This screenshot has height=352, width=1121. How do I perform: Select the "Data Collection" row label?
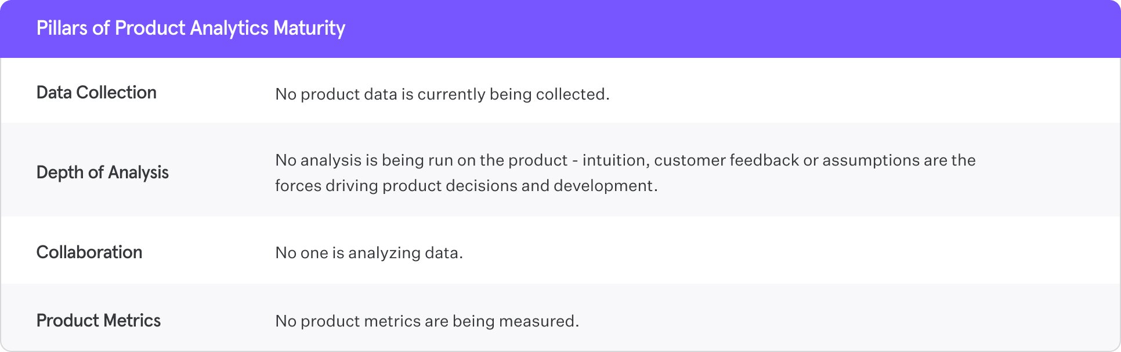coord(96,93)
